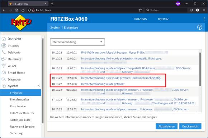The width and height of the screenshot is (208, 138).
Task: Open the WLAN menu
Action: (12, 66)
